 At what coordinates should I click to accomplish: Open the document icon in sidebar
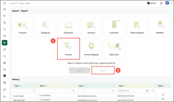[x=5, y=23]
